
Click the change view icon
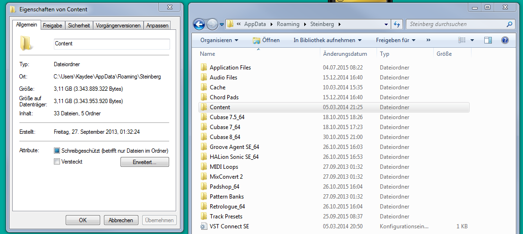point(462,40)
